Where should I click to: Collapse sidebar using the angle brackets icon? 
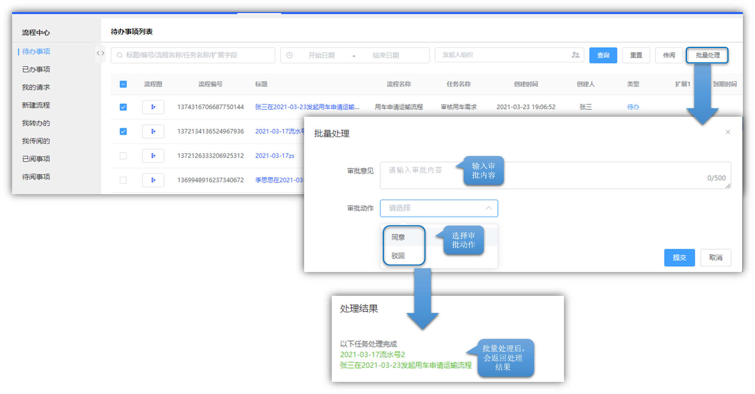pos(100,53)
